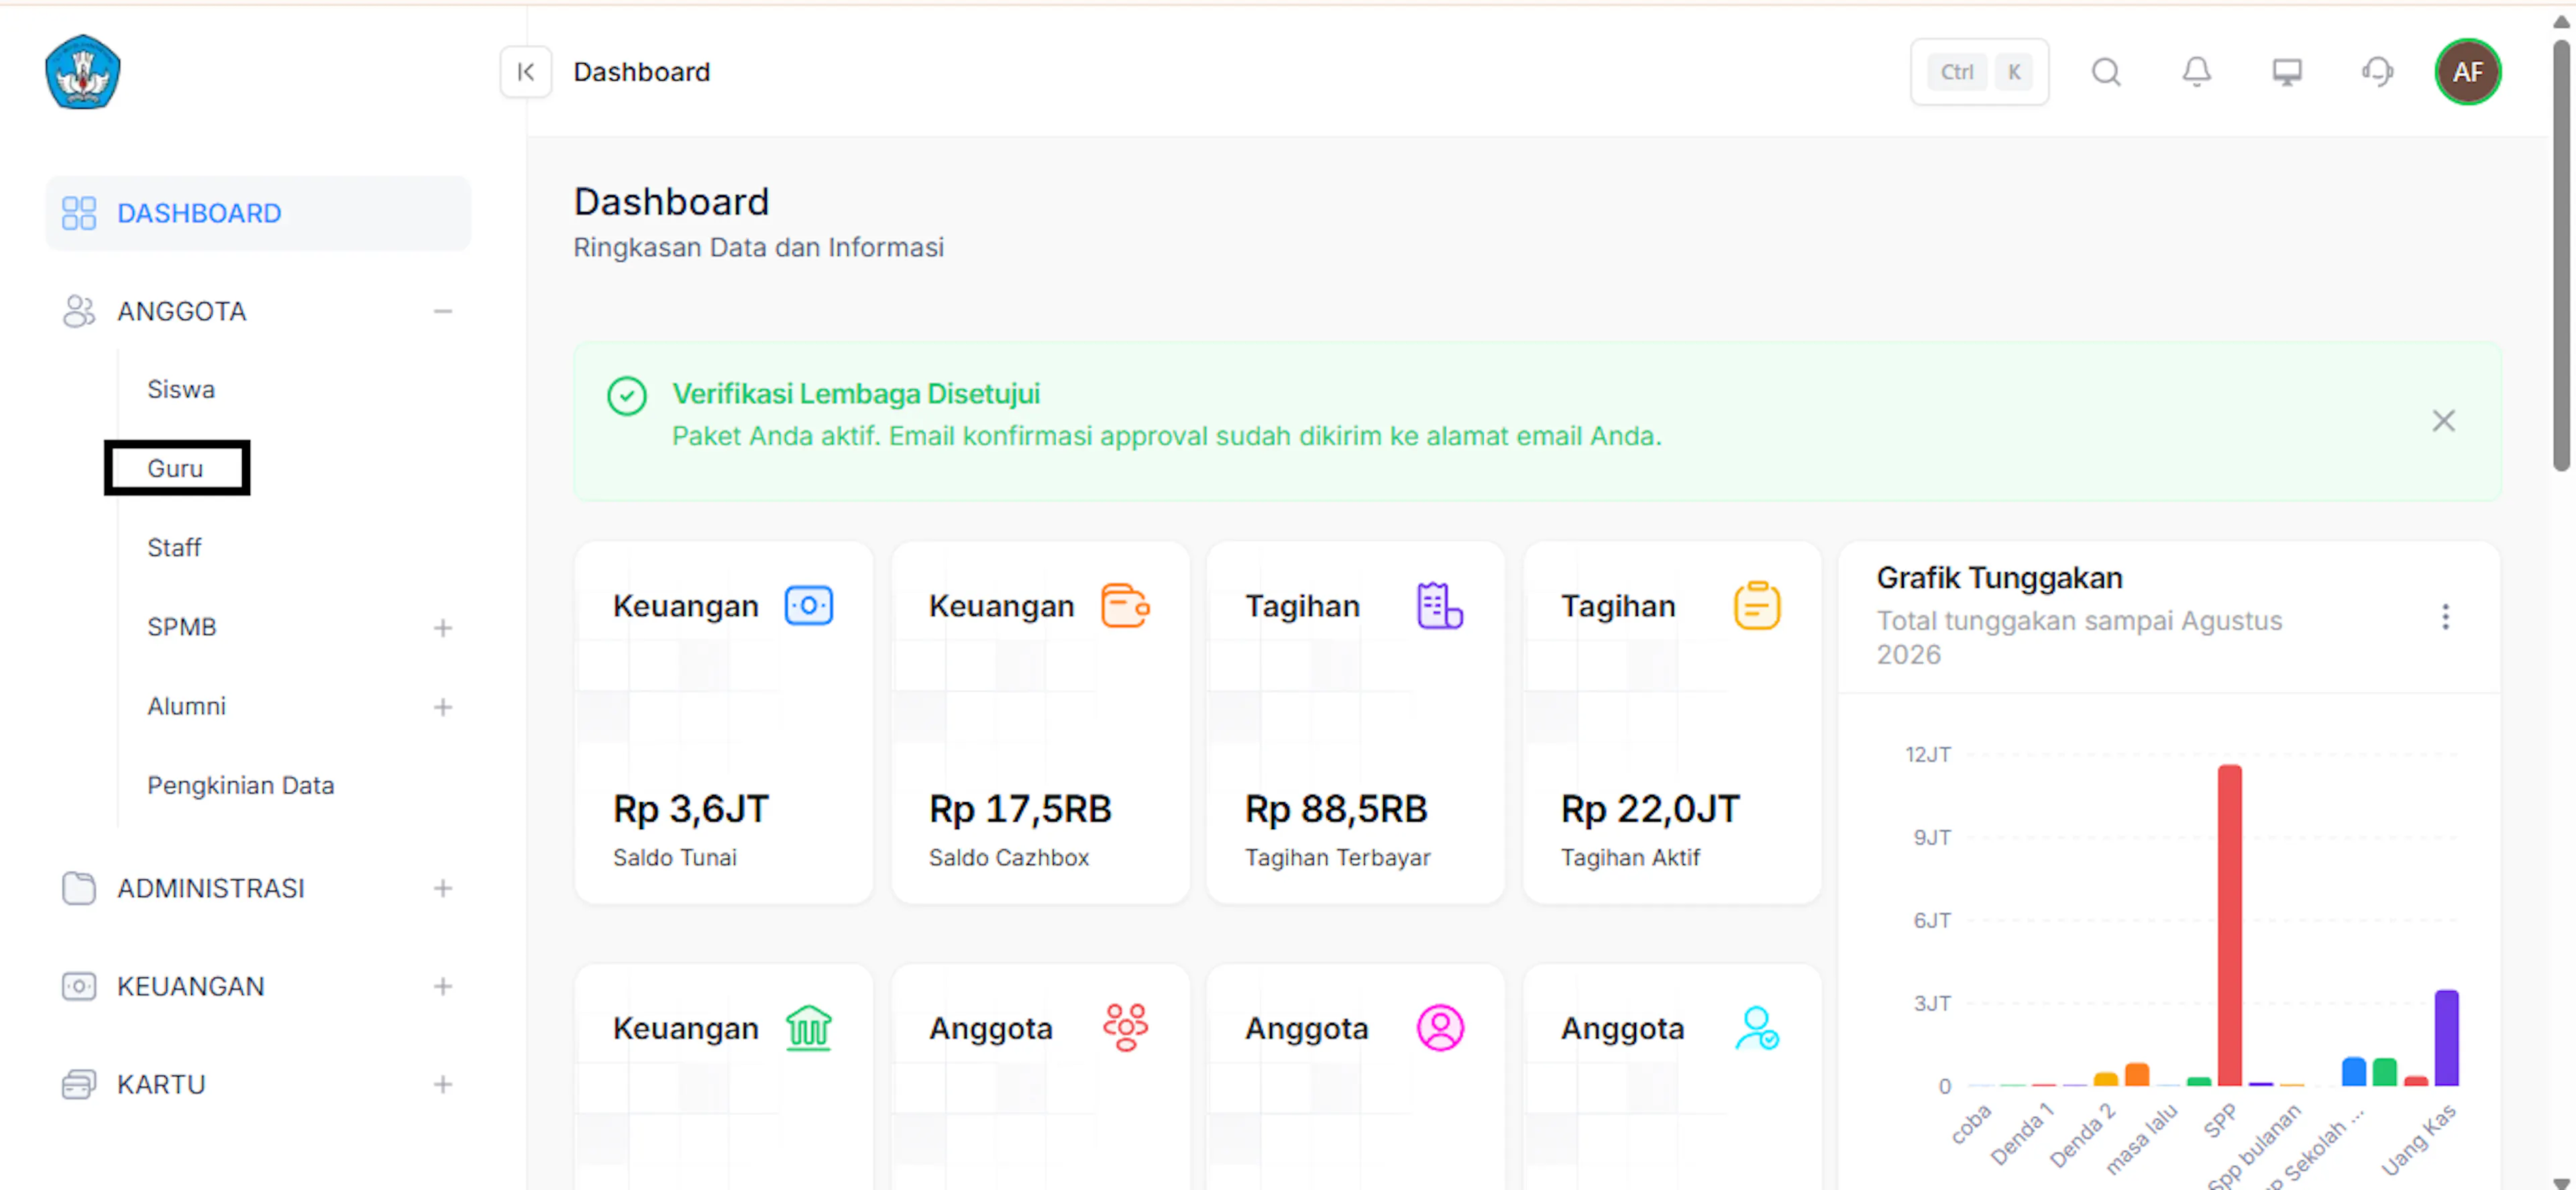This screenshot has width=2576, height=1190.
Task: Click the 'Ringkasan Data dan Informasi' subtitle
Action: (x=758, y=247)
